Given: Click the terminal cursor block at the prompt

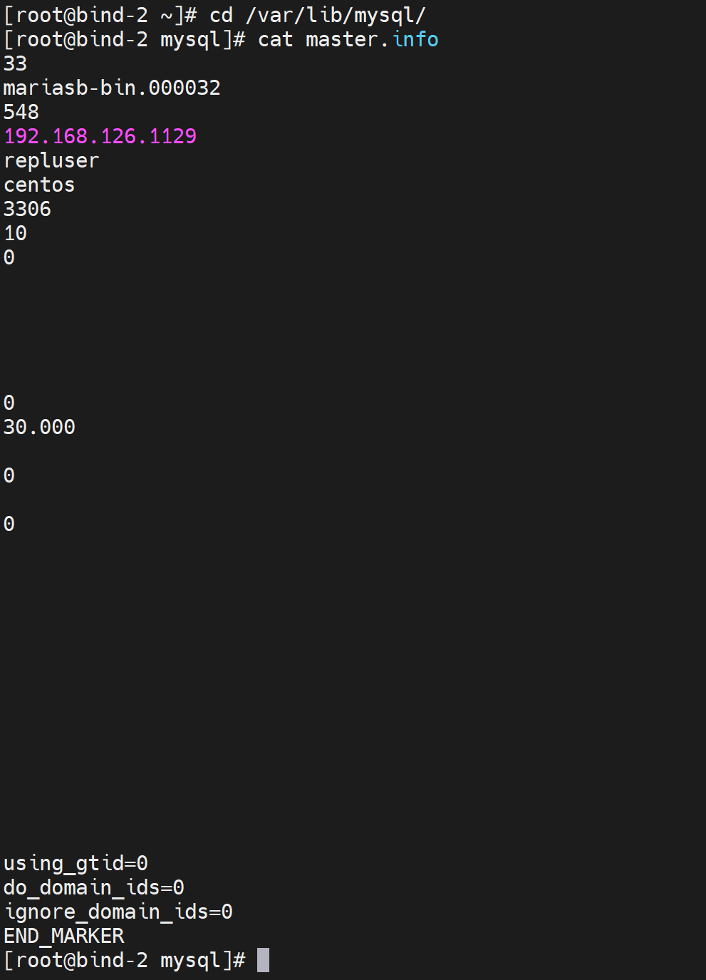Looking at the screenshot, I should tap(263, 960).
